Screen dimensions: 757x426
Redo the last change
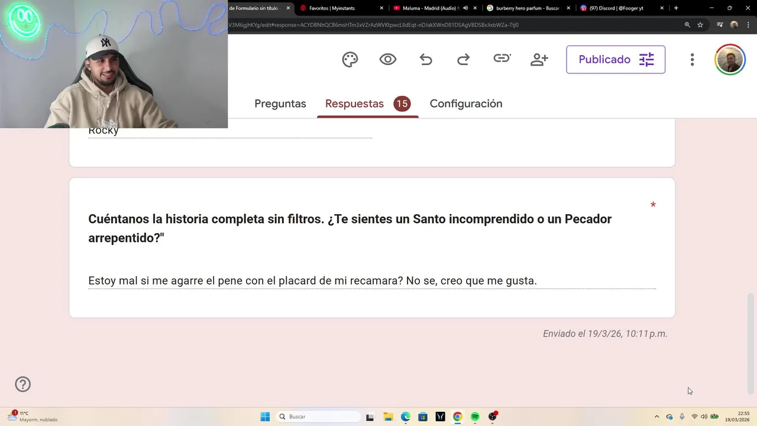click(464, 59)
